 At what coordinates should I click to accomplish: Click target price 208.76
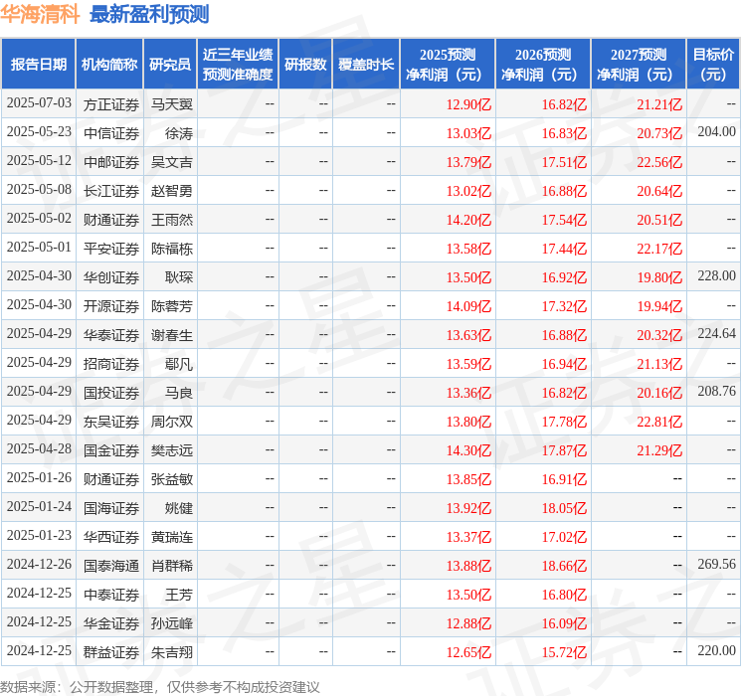click(716, 391)
